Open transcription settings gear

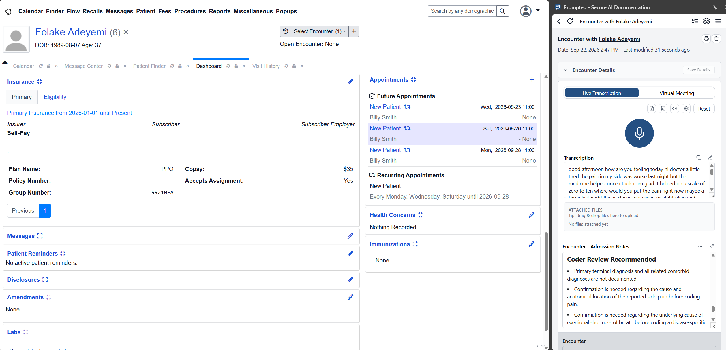(686, 109)
